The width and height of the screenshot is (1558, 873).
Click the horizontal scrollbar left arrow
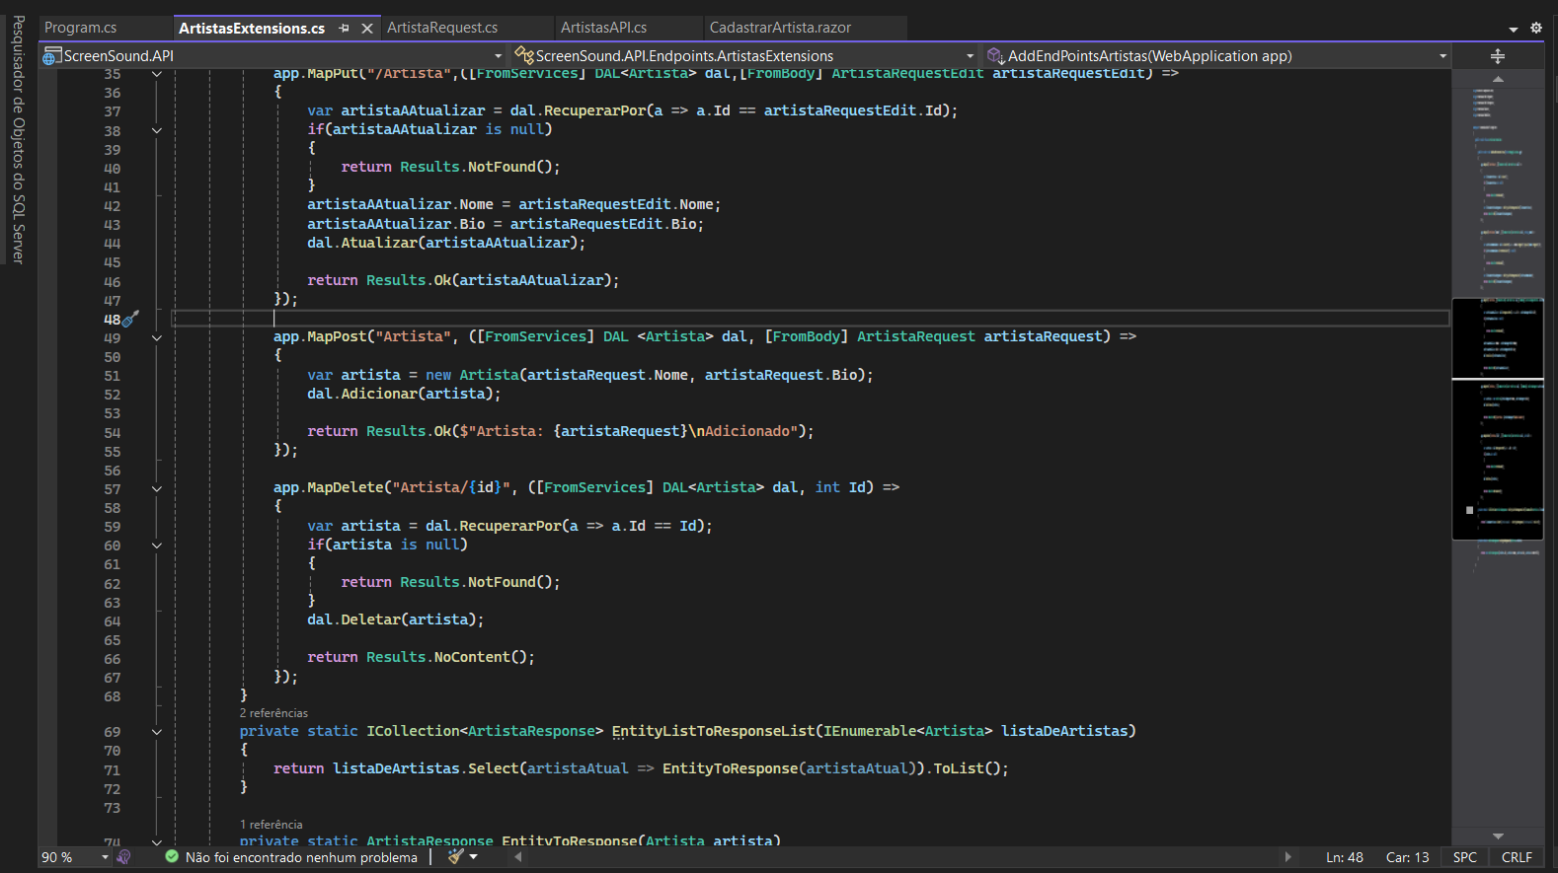coord(518,857)
